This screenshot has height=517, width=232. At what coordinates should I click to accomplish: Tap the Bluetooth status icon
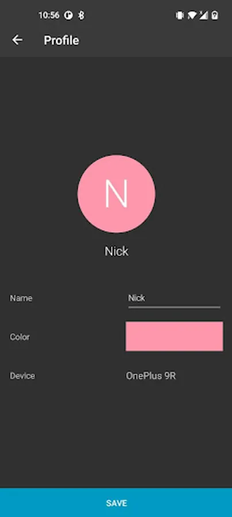pyautogui.click(x=81, y=15)
